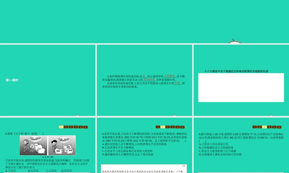Click button 3 on question 1 slide
Image resolution: width=289 pixels, height=173 pixels.
coord(71,127)
